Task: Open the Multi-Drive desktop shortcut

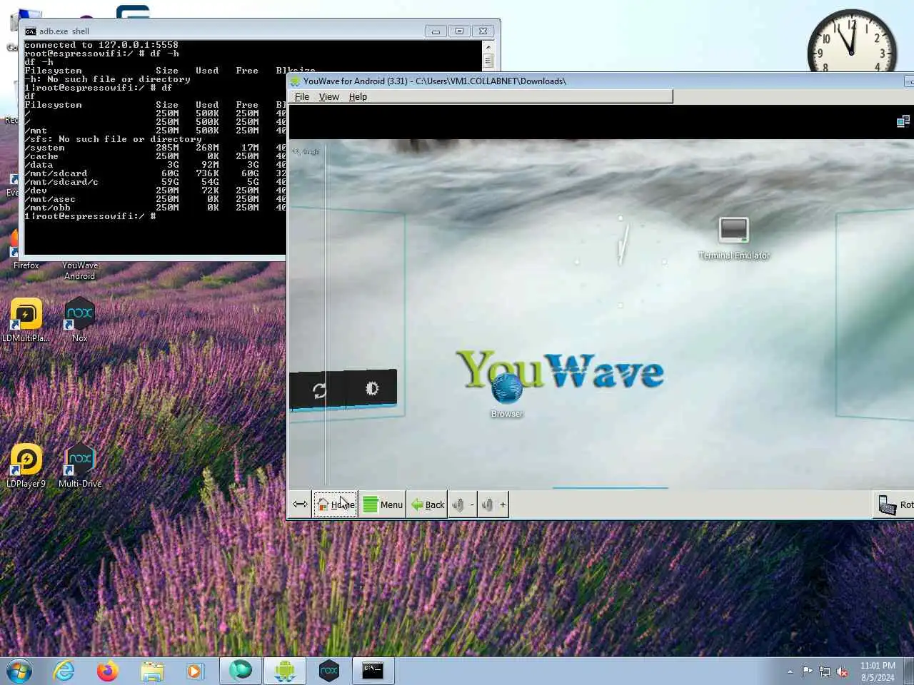Action: [x=80, y=465]
